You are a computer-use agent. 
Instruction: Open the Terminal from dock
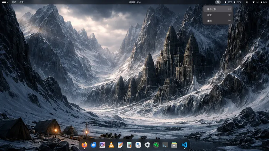tap(165, 145)
